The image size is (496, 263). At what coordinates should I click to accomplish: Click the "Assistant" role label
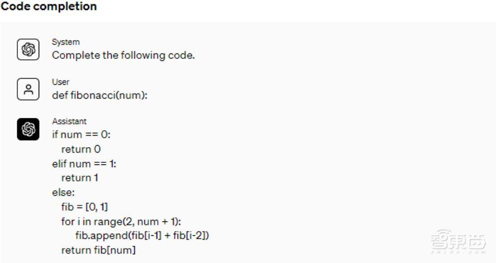click(x=69, y=121)
